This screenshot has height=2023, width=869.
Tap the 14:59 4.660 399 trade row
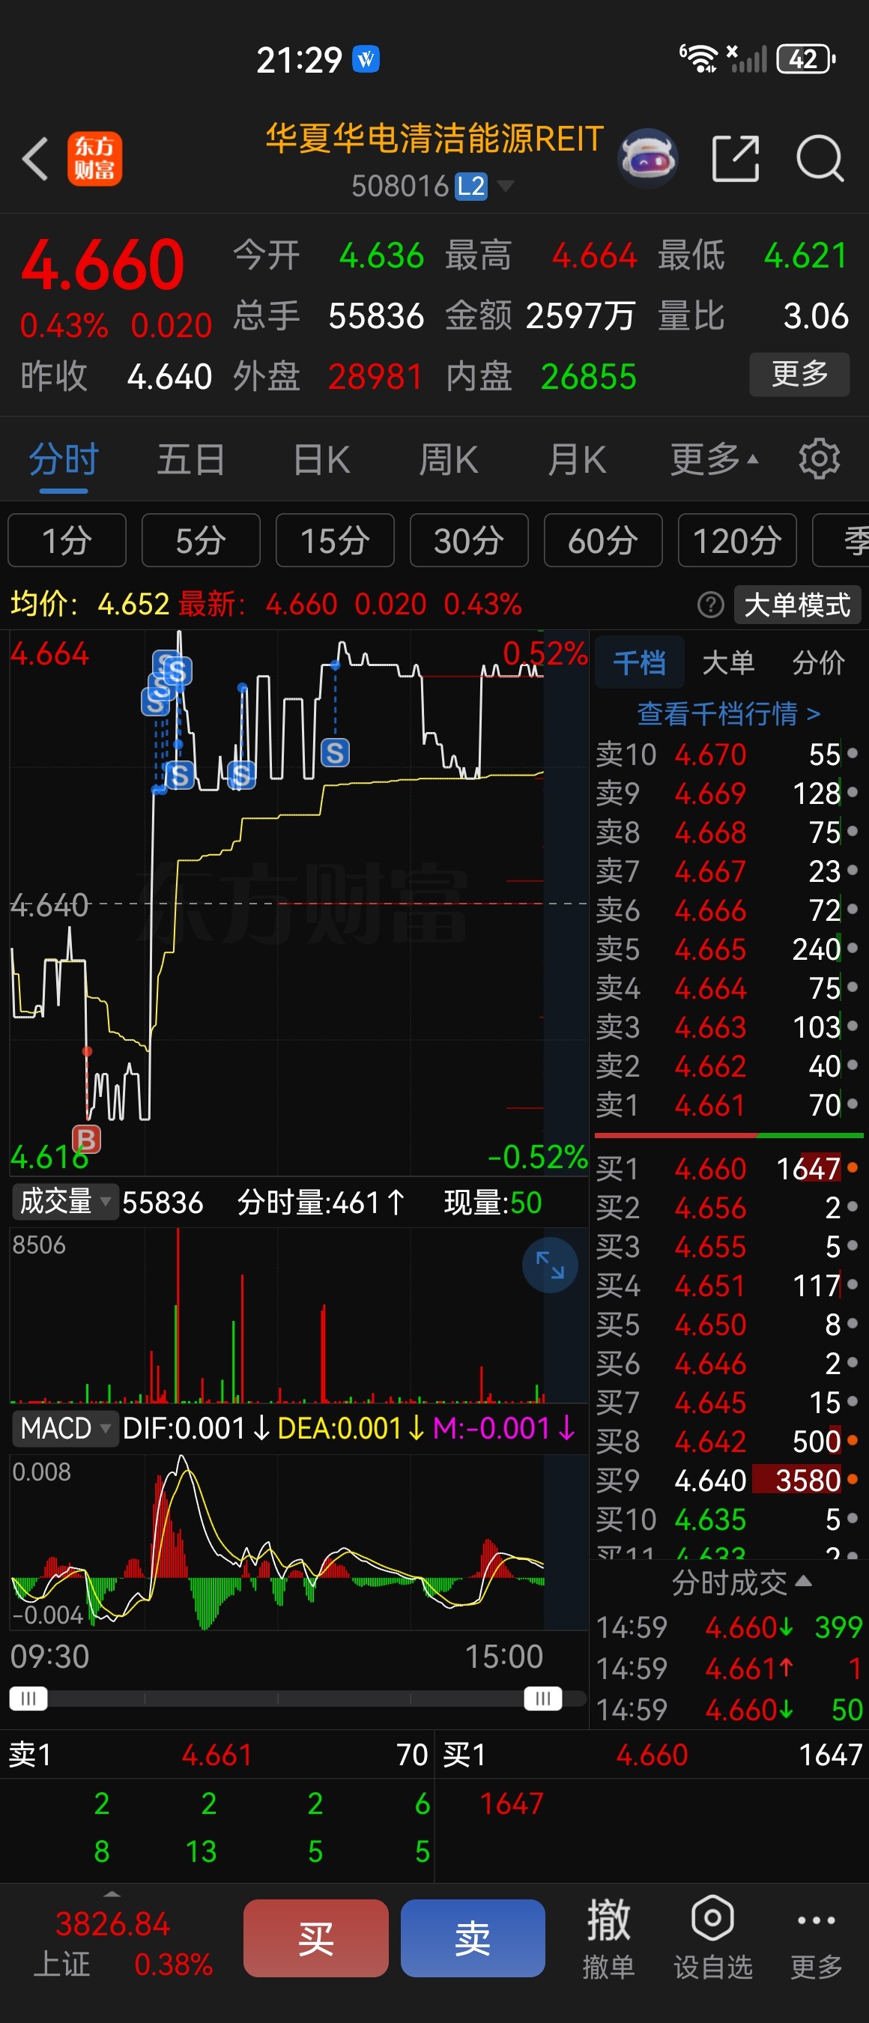[728, 1627]
